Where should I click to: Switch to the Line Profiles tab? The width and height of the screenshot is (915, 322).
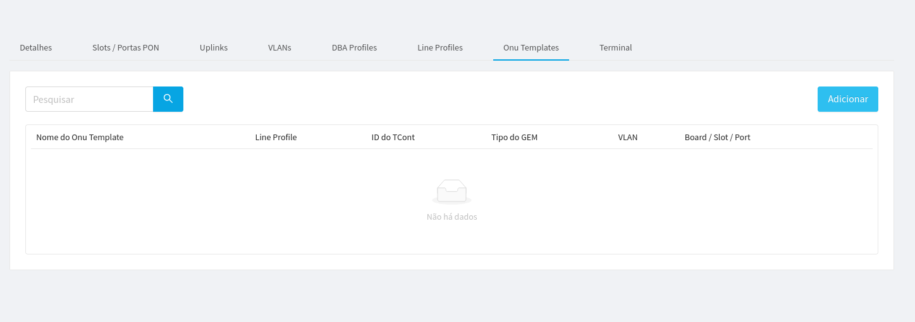point(440,47)
